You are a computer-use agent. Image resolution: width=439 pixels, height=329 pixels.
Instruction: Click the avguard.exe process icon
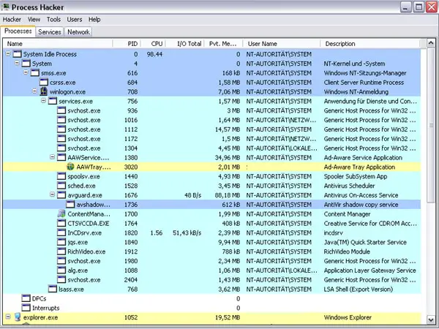pyautogui.click(x=61, y=195)
